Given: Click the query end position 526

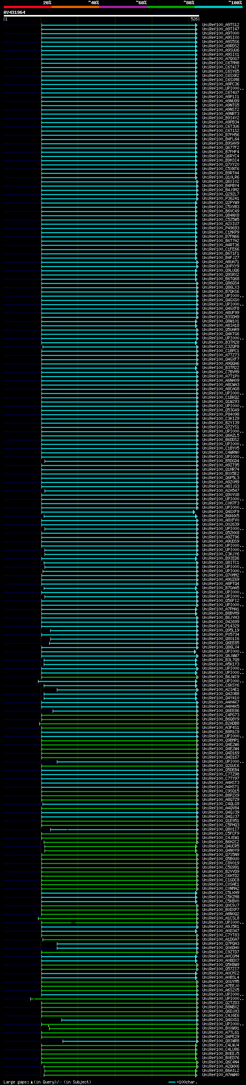Looking at the screenshot, I should click(x=194, y=19).
